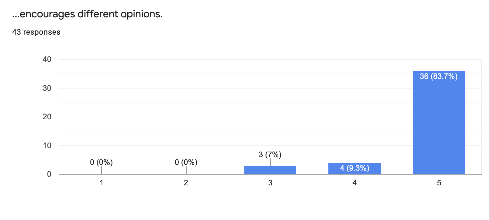Click x-axis label '4'
Image resolution: width=490 pixels, height=220 pixels.
click(x=355, y=183)
